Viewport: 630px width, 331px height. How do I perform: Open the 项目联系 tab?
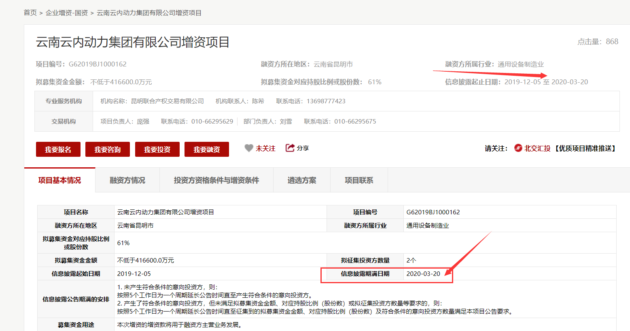click(x=359, y=180)
